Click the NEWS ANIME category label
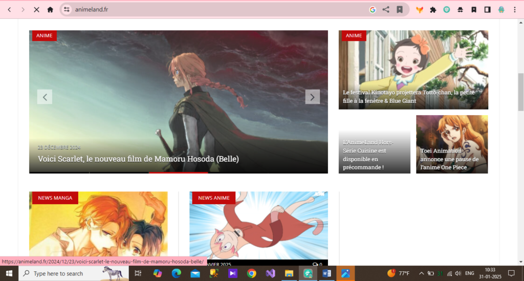 (214, 198)
